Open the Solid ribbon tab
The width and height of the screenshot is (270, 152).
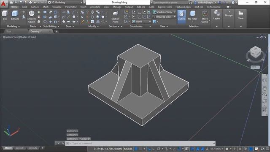[x=24, y=7]
